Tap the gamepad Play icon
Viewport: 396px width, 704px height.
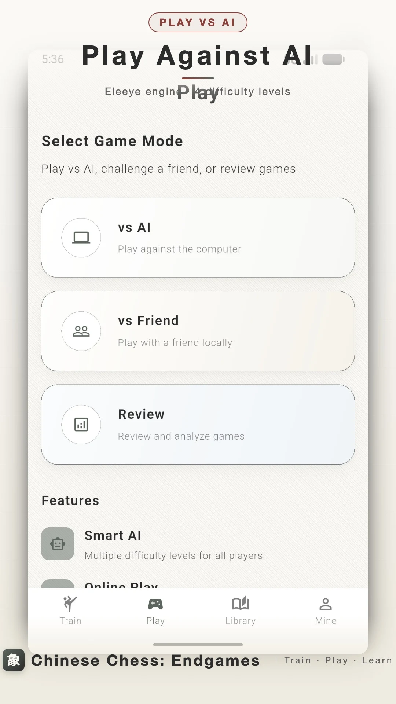[155, 604]
